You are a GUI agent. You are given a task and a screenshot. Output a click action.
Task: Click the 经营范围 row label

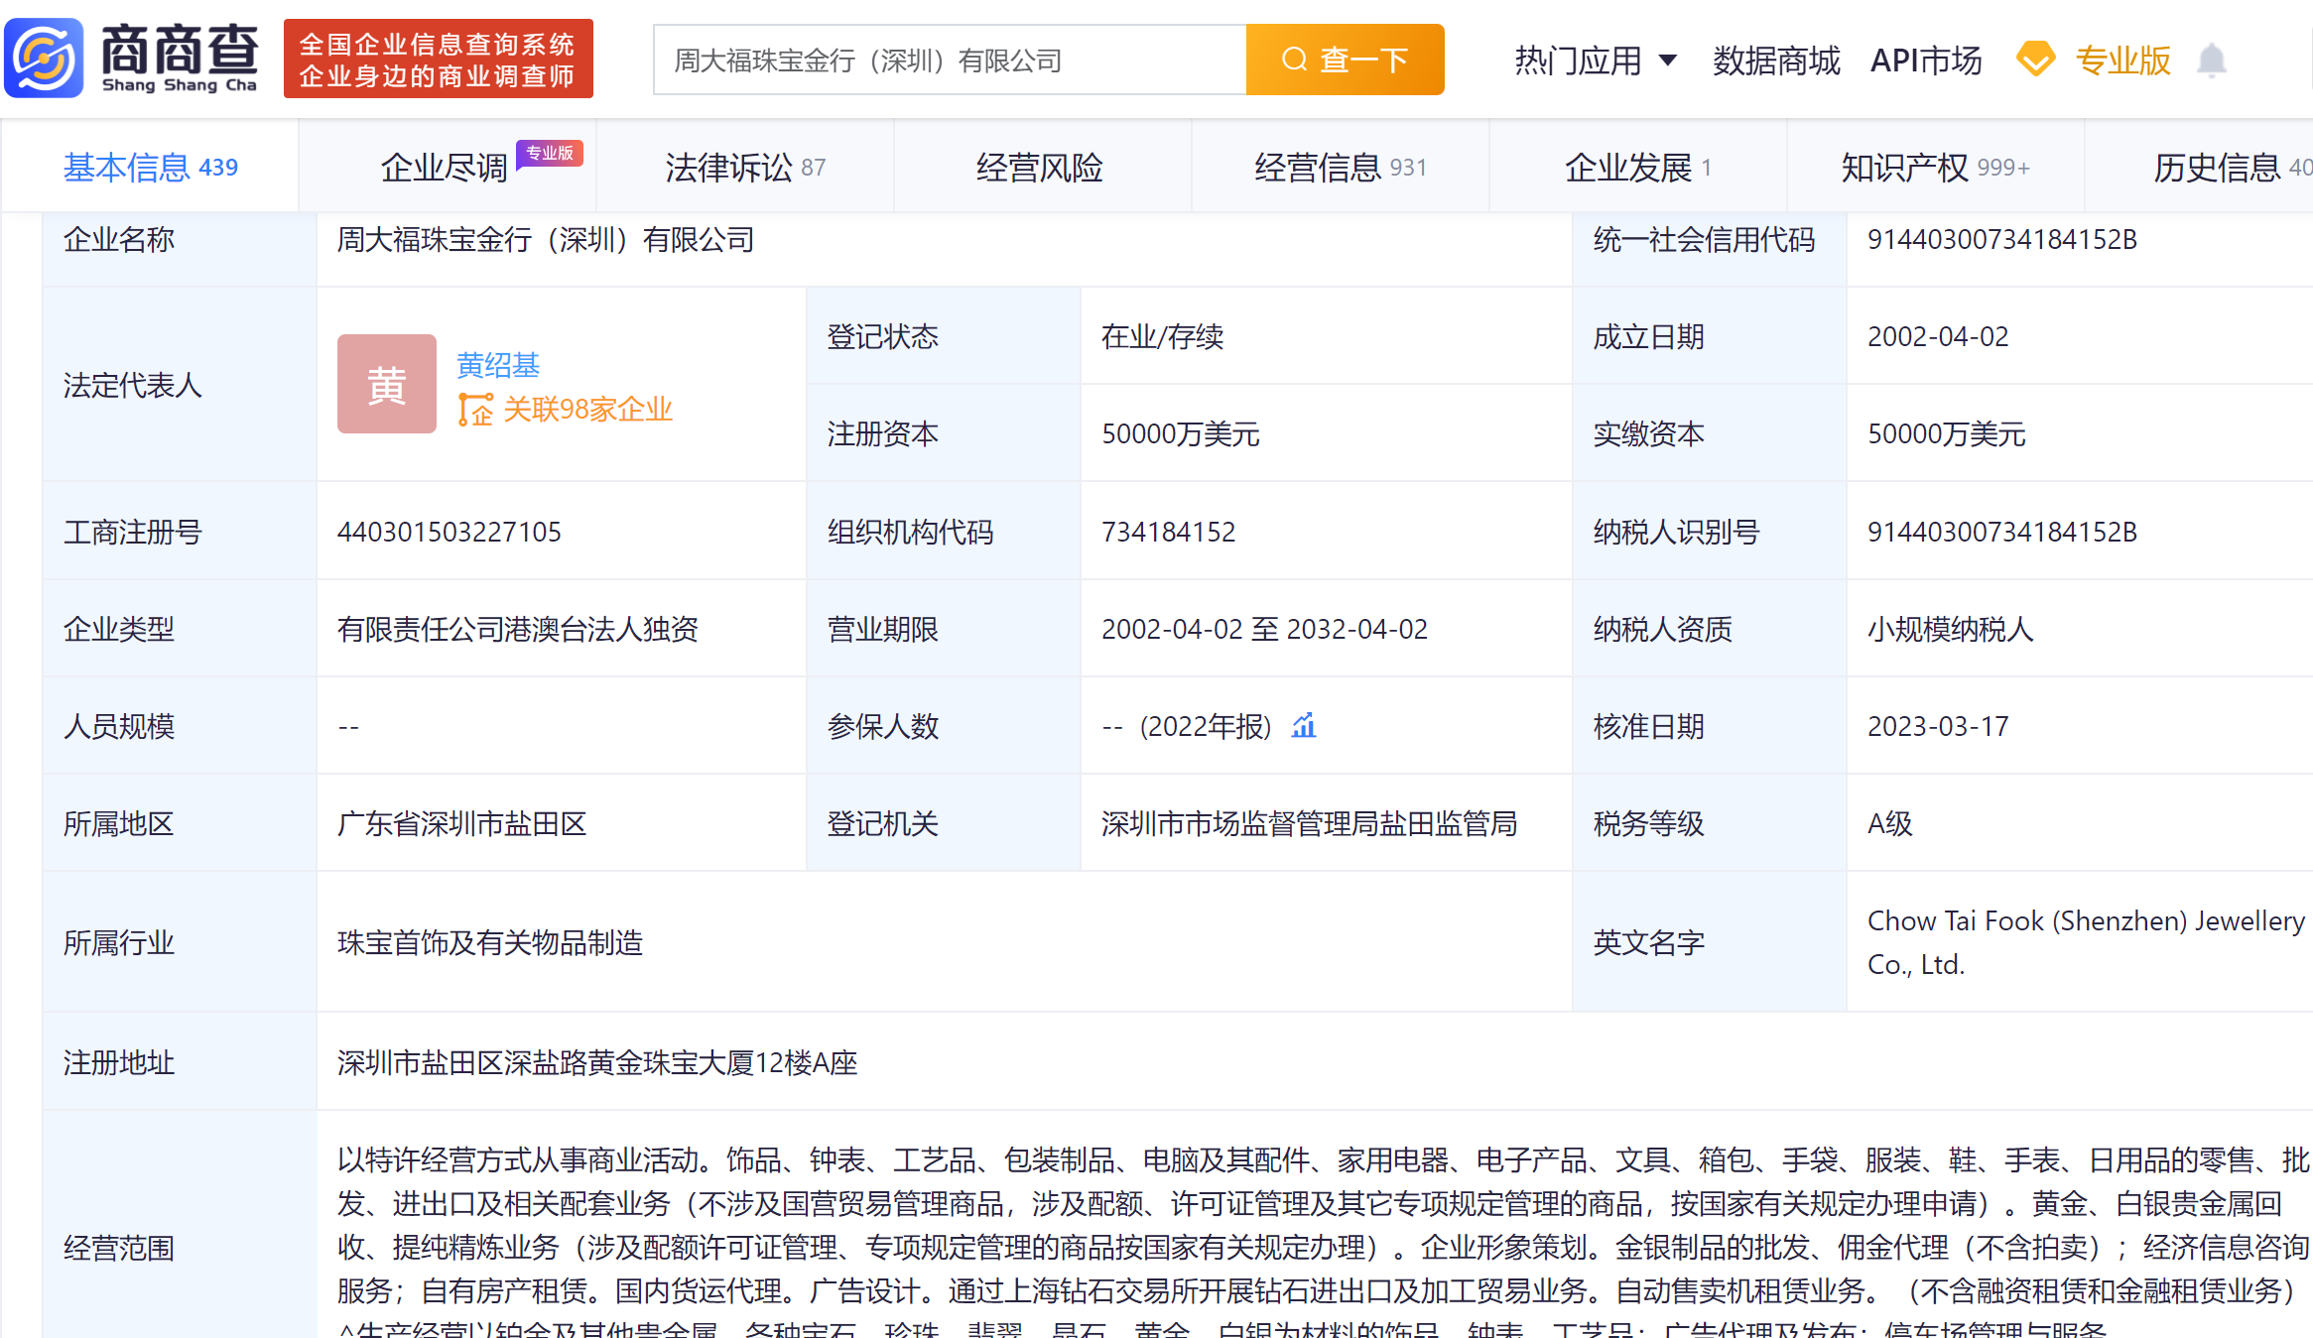[x=118, y=1247]
